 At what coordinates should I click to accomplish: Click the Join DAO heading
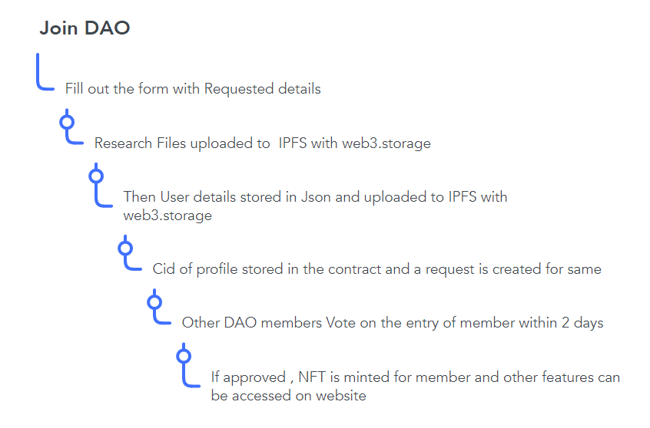click(85, 29)
